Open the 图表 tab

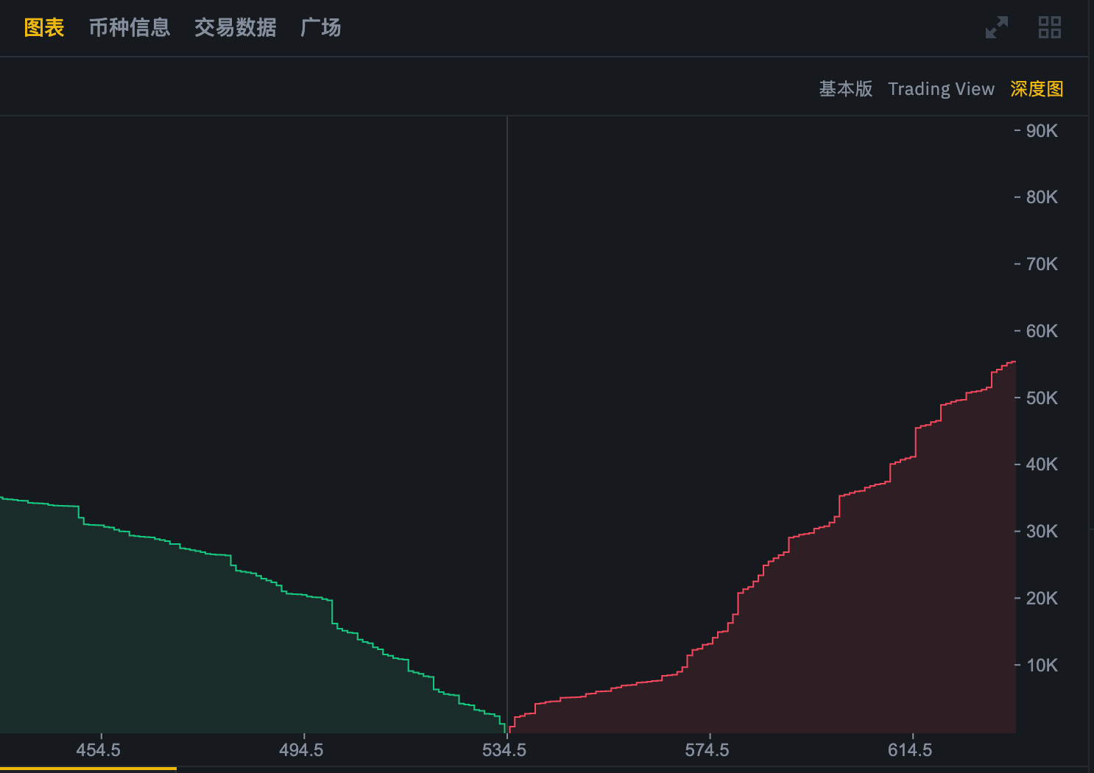pyautogui.click(x=44, y=28)
